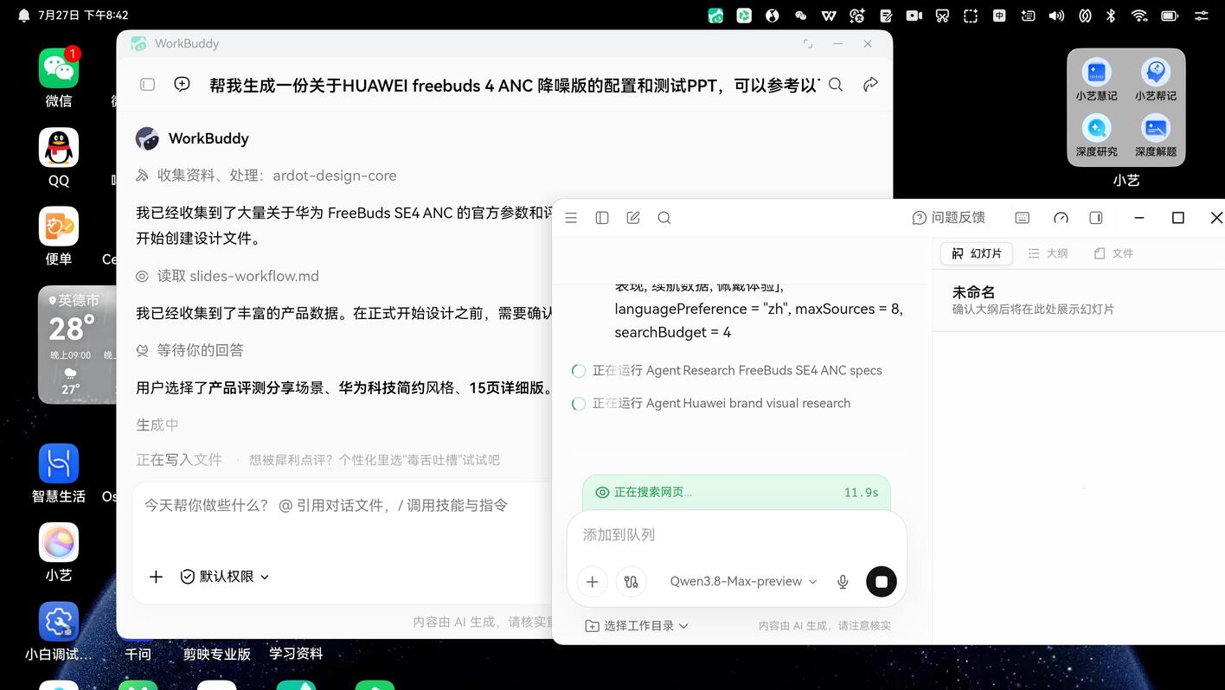Screen dimensions: 1225x690
Task: Click the 英德市 weather widget
Action: [x=77, y=345]
